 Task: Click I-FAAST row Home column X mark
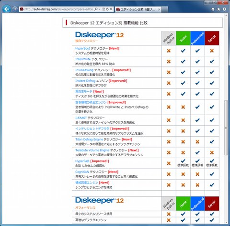pyautogui.click(x=183, y=120)
